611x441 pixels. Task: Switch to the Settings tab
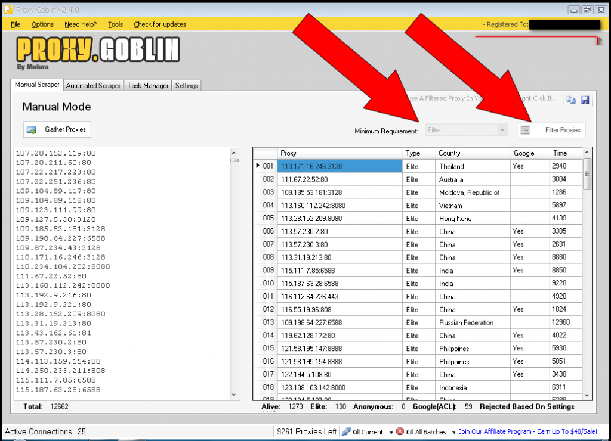tap(186, 86)
